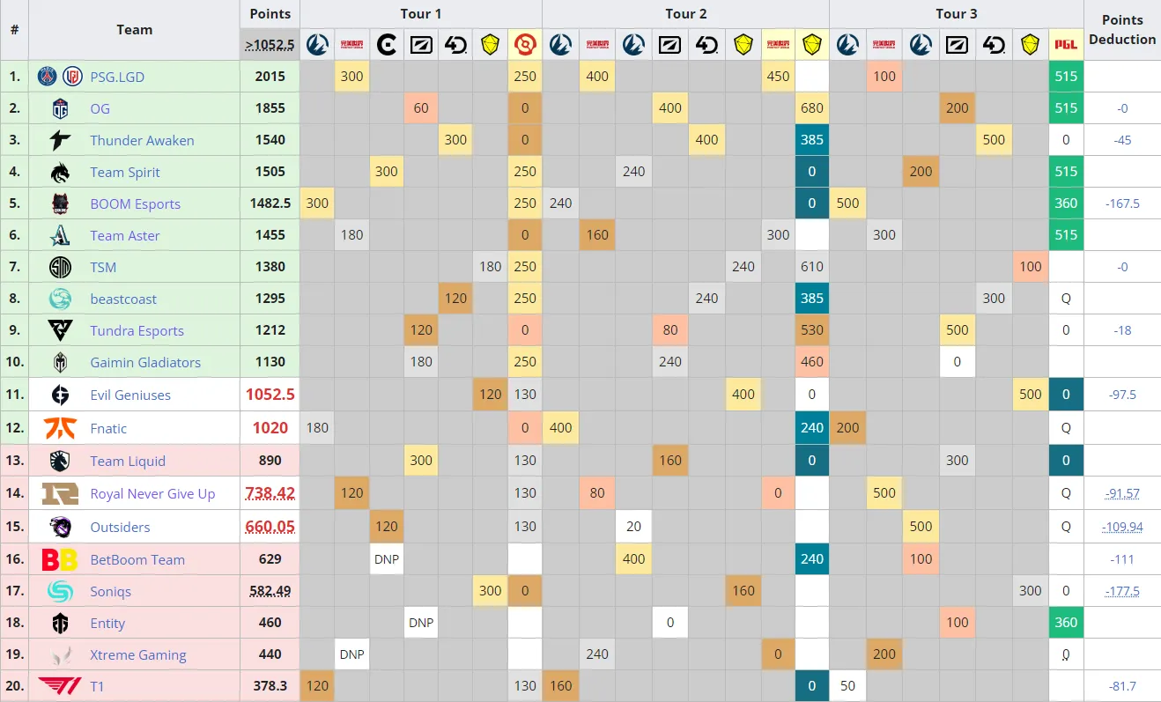Click the Royal Never Give Up logo
This screenshot has height=702, width=1161.
click(x=60, y=493)
